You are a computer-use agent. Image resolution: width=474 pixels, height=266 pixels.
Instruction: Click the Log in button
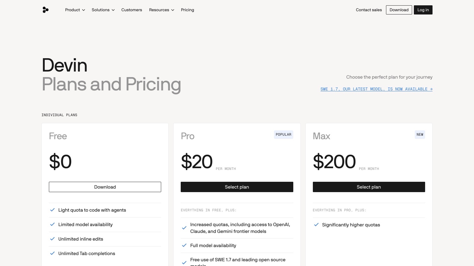(423, 10)
